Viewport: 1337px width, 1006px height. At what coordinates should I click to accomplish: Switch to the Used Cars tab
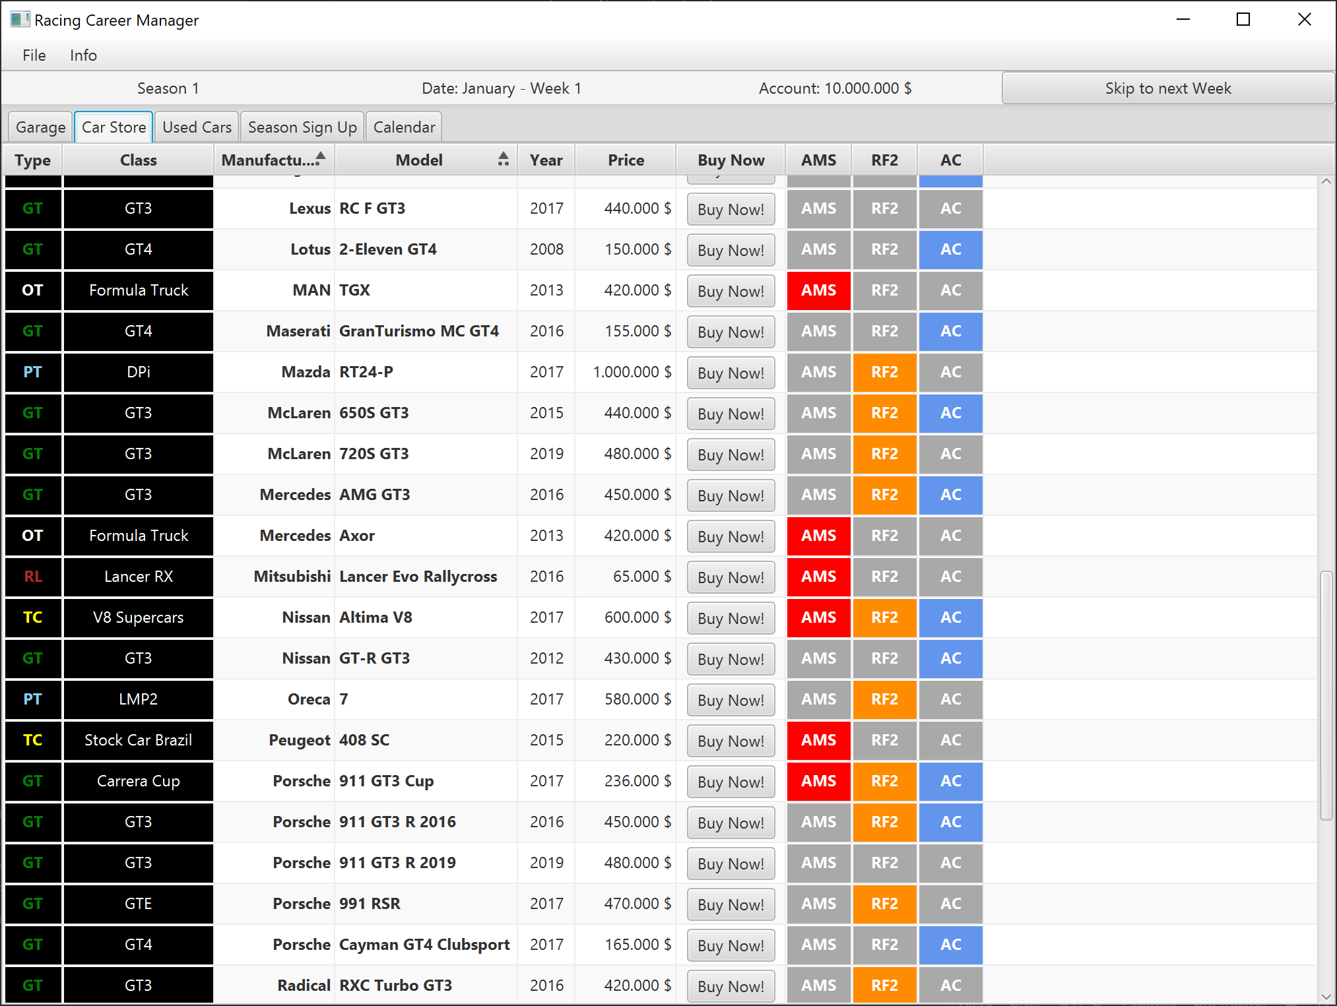[x=197, y=127]
